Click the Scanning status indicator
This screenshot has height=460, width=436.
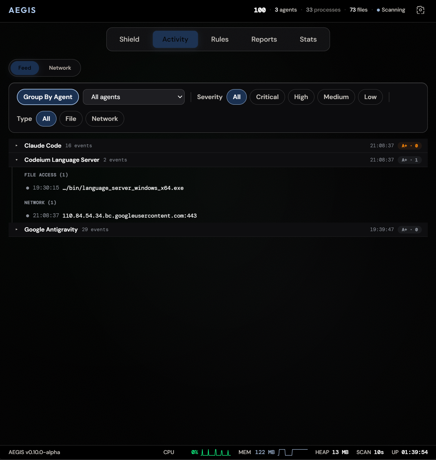pos(391,10)
